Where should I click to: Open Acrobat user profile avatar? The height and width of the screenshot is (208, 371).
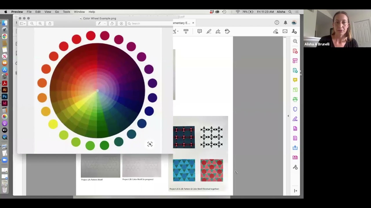(294, 23)
